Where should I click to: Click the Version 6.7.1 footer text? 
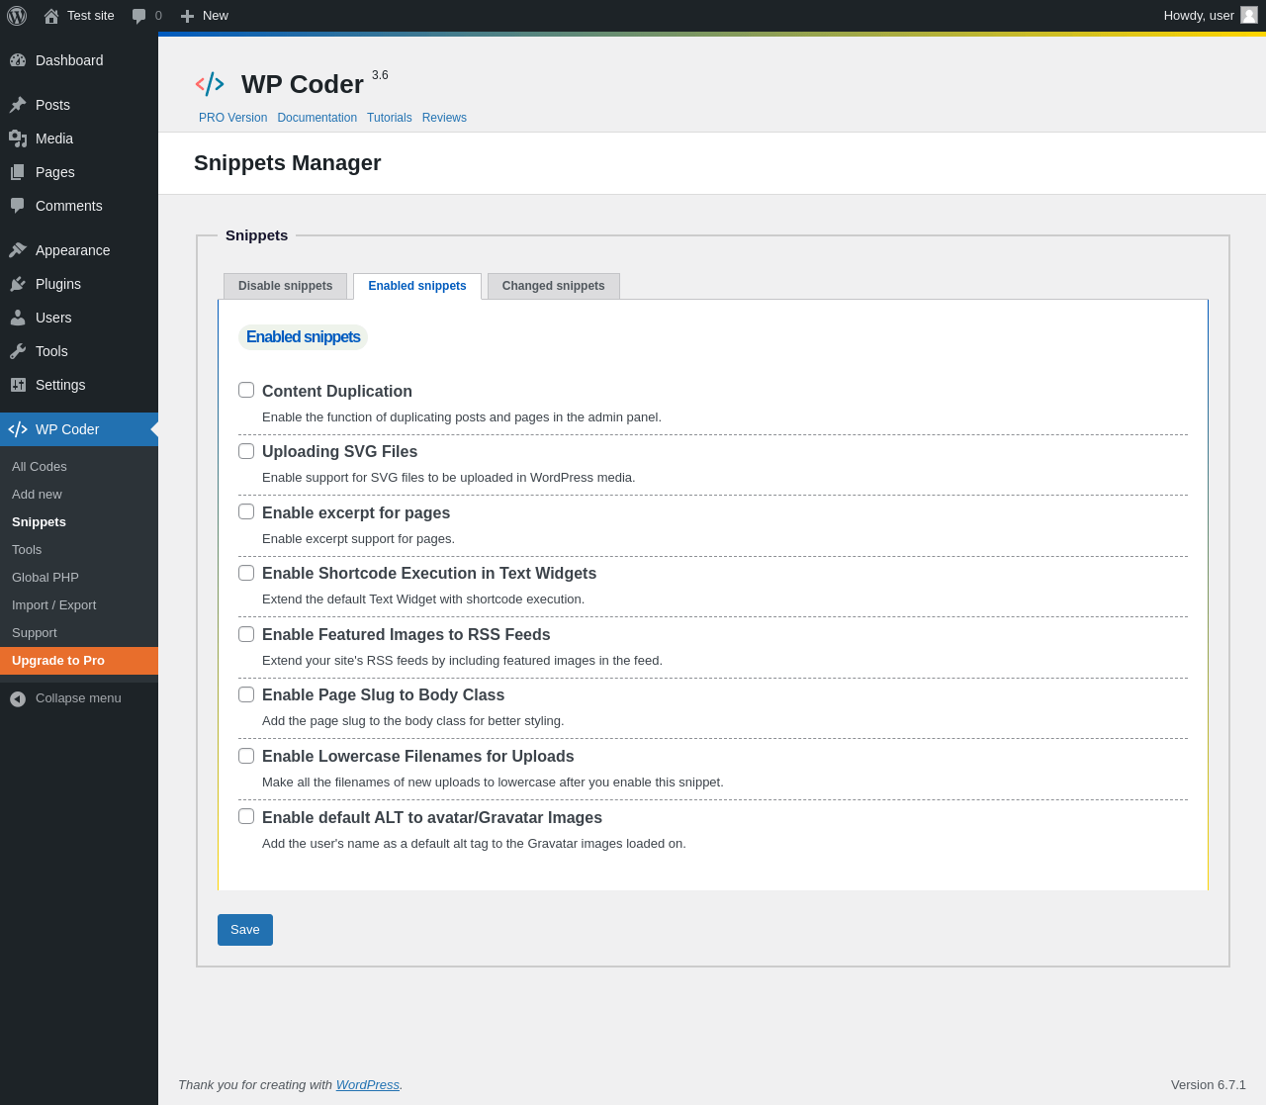click(1209, 1085)
